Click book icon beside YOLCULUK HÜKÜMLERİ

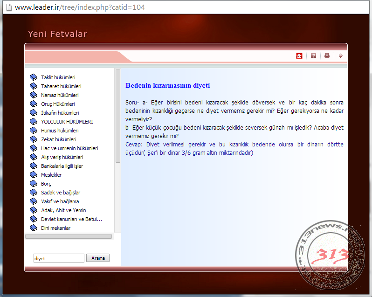[34, 121]
